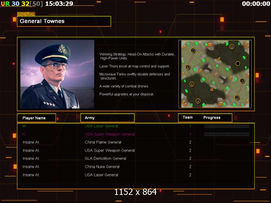Click 'A wide variety of combat drones' line
The width and height of the screenshot is (271, 203).
coord(124,86)
